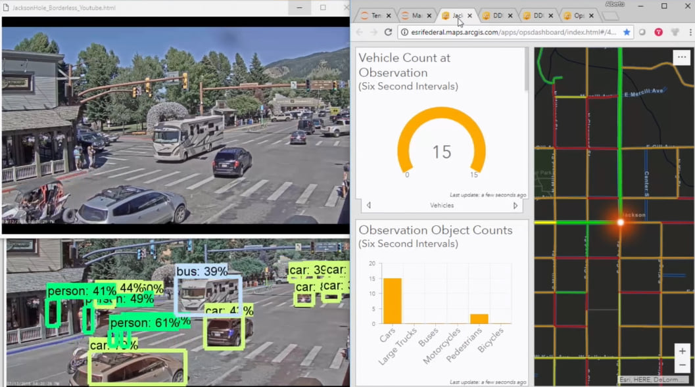
Task: Bookmark the page using the star icon
Action: [x=627, y=32]
